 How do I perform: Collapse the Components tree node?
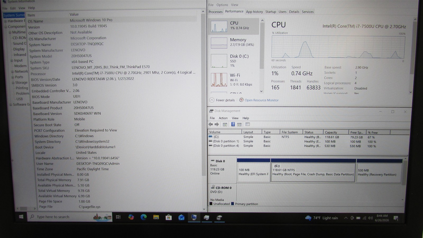point(6,27)
